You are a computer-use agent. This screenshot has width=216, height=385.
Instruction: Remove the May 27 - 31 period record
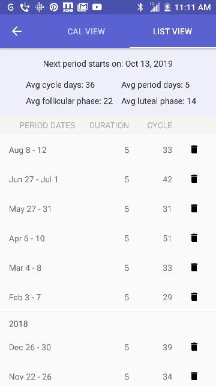coord(194,209)
